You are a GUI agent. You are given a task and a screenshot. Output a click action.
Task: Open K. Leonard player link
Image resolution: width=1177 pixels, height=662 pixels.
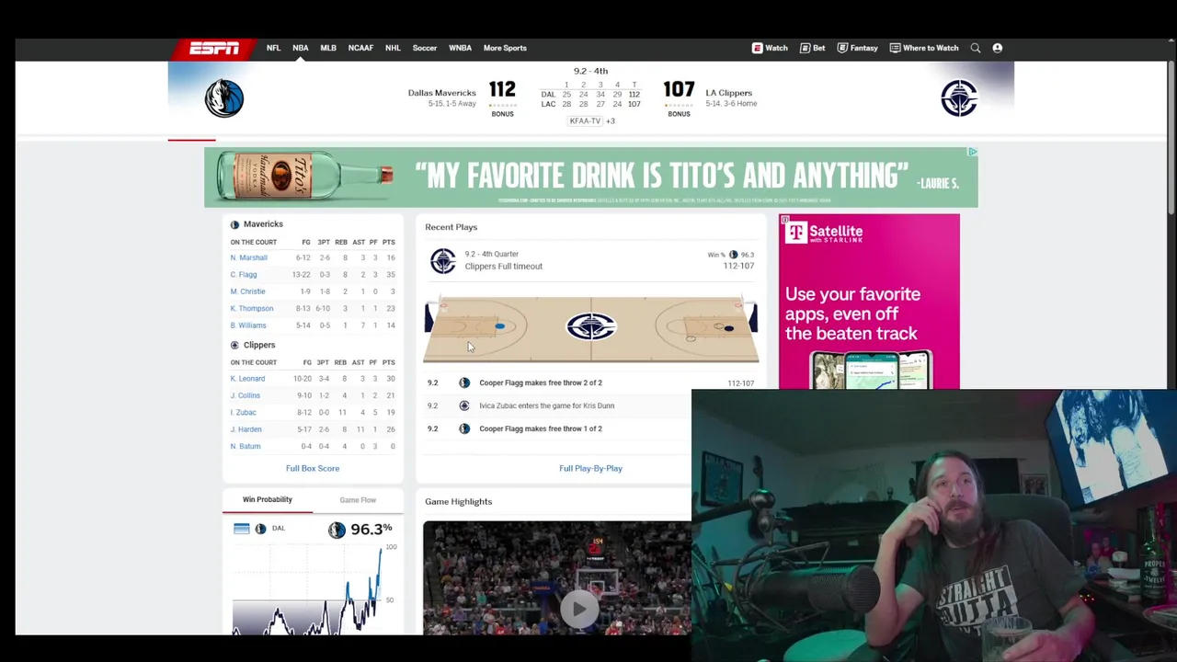click(x=247, y=379)
